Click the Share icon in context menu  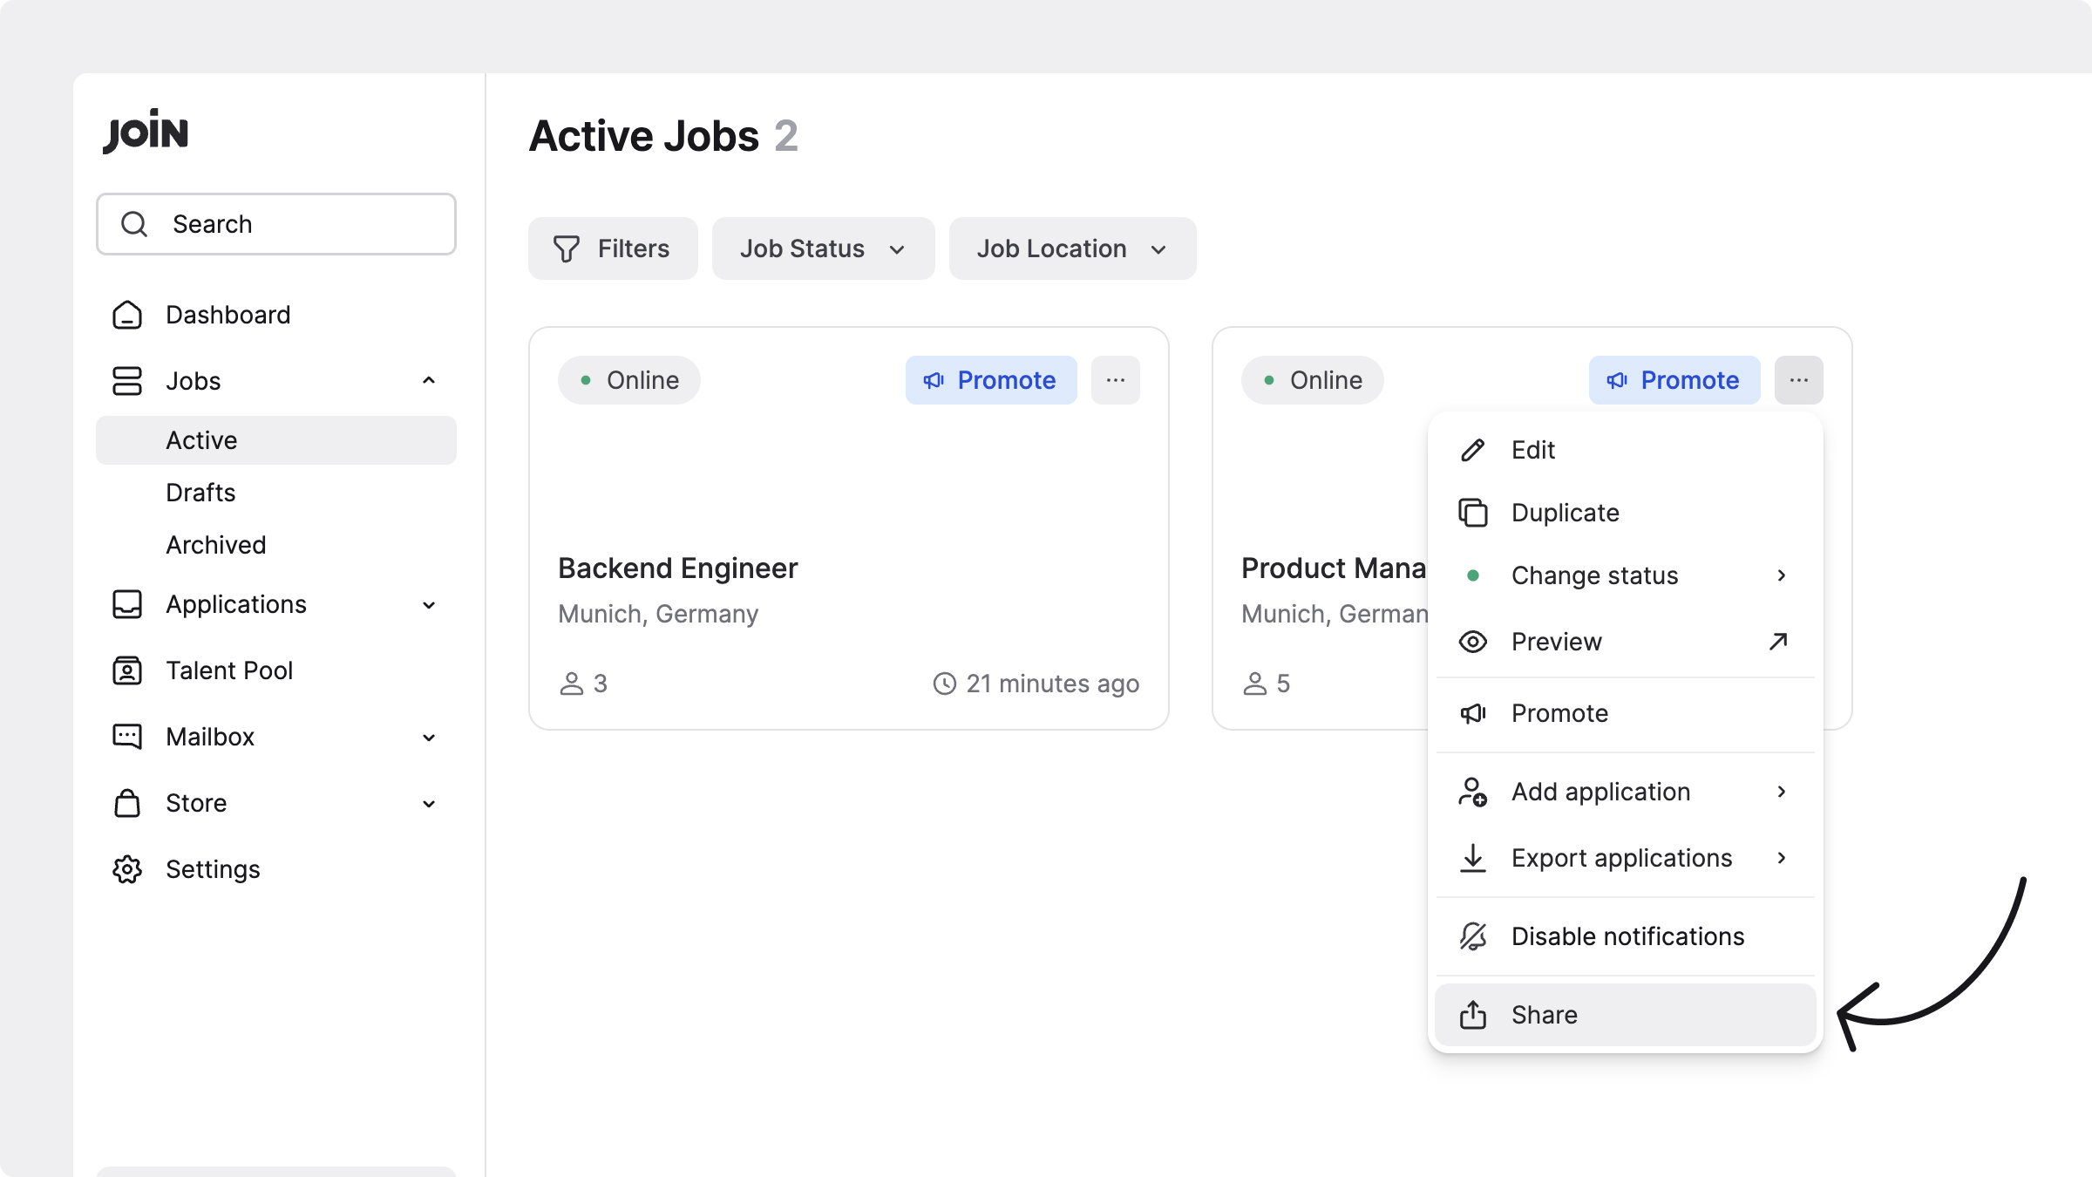tap(1473, 1015)
